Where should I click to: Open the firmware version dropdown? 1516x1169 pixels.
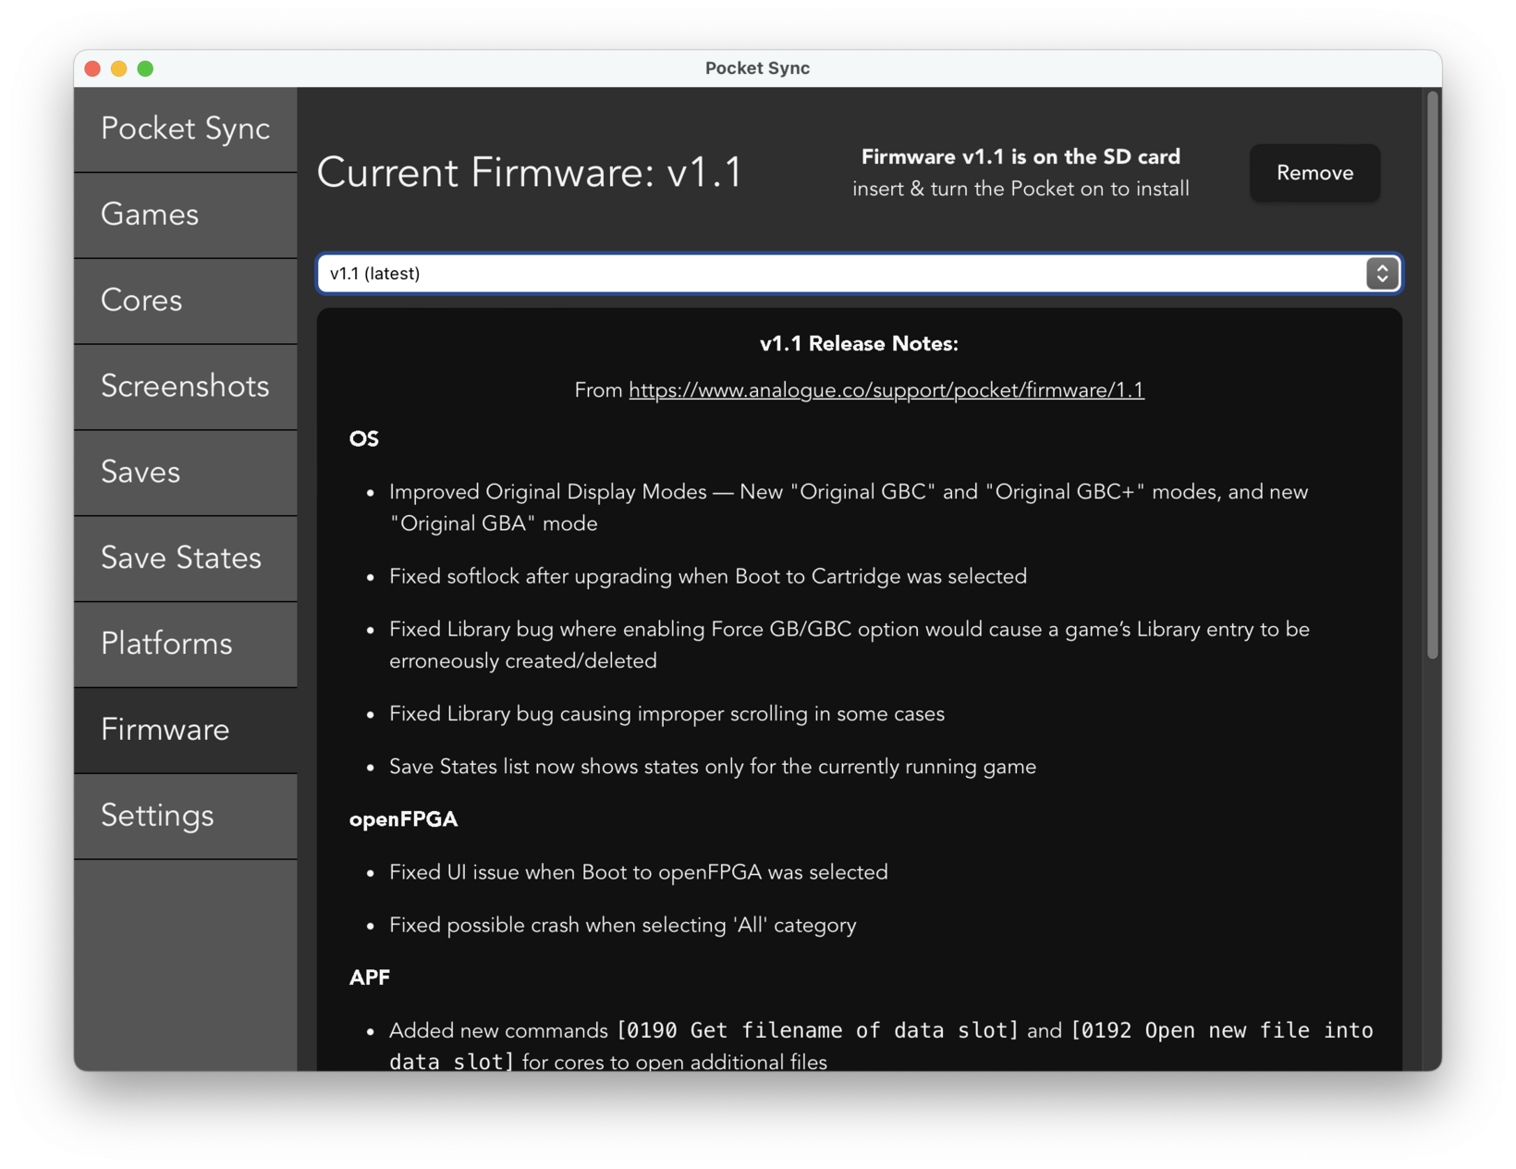tap(859, 274)
